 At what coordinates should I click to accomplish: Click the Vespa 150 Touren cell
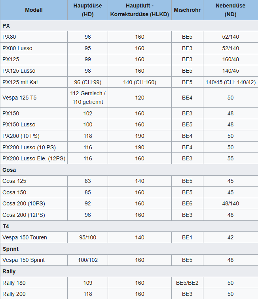click(34, 237)
